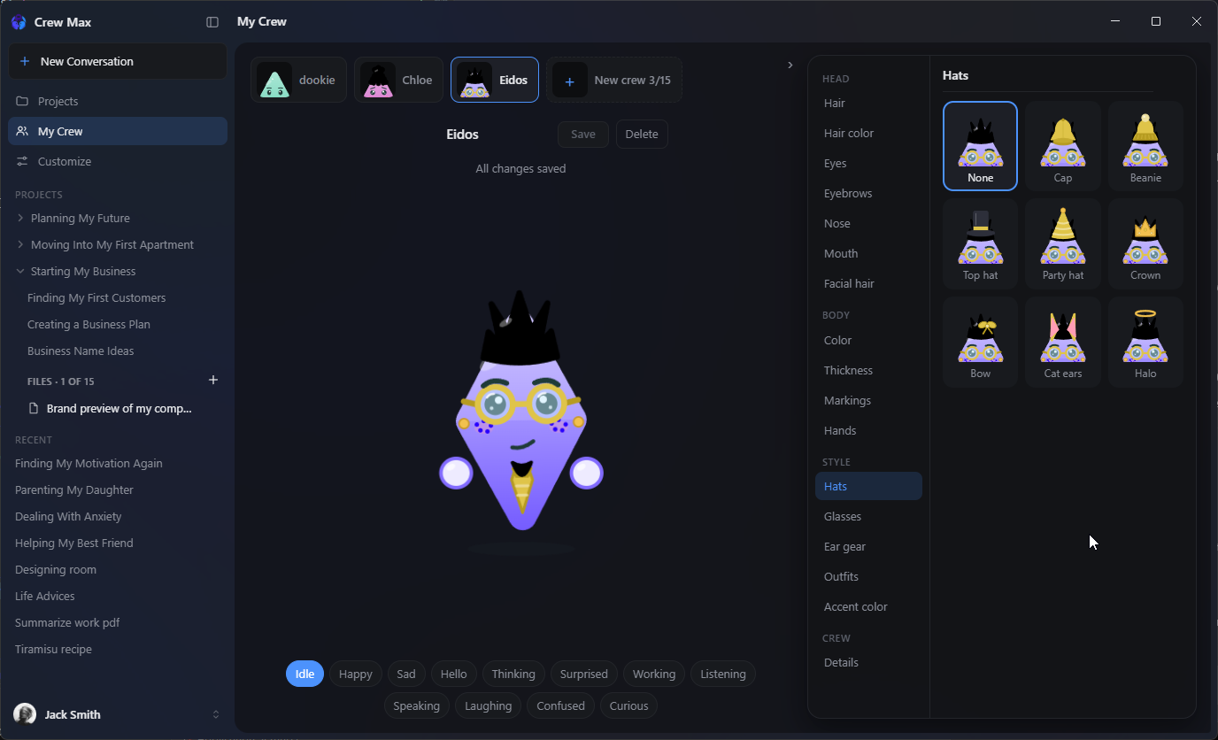Viewport: 1218px width, 740px height.
Task: Pick the Top hat option
Action: tap(980, 243)
